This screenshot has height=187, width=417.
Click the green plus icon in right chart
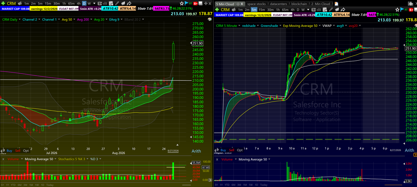tap(217, 10)
